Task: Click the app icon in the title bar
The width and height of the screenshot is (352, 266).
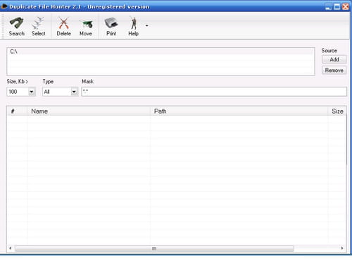Action: coord(4,6)
